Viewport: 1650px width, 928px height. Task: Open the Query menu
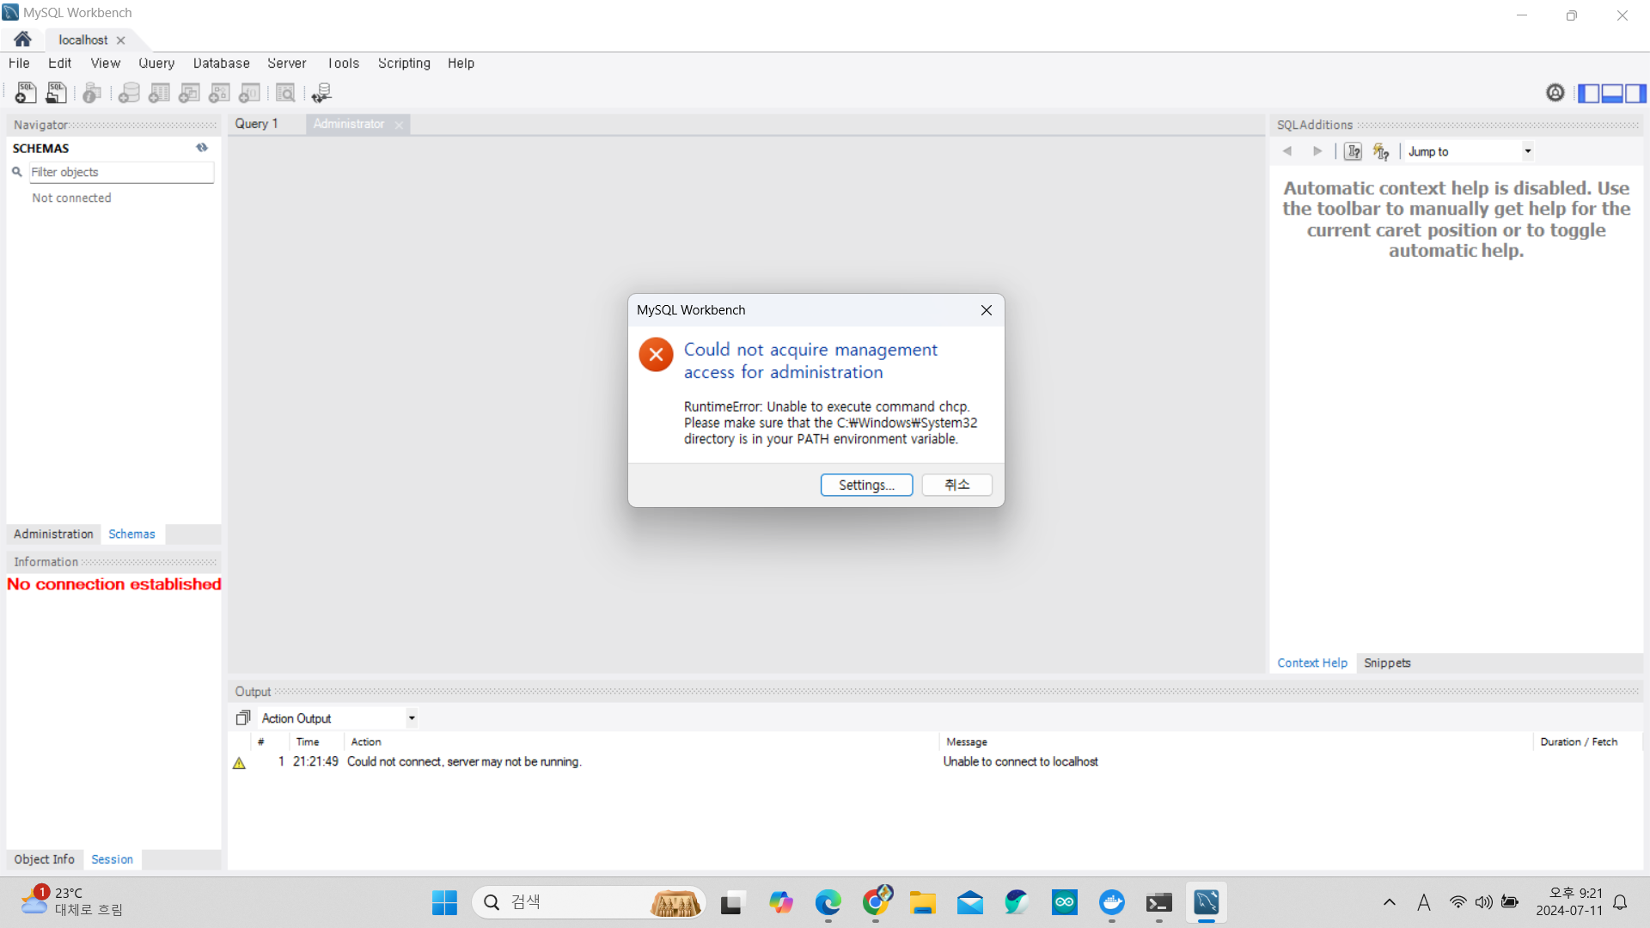pos(156,64)
